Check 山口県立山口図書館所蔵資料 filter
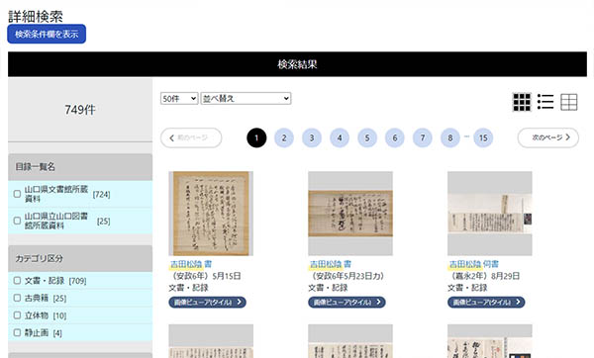 (x=17, y=221)
